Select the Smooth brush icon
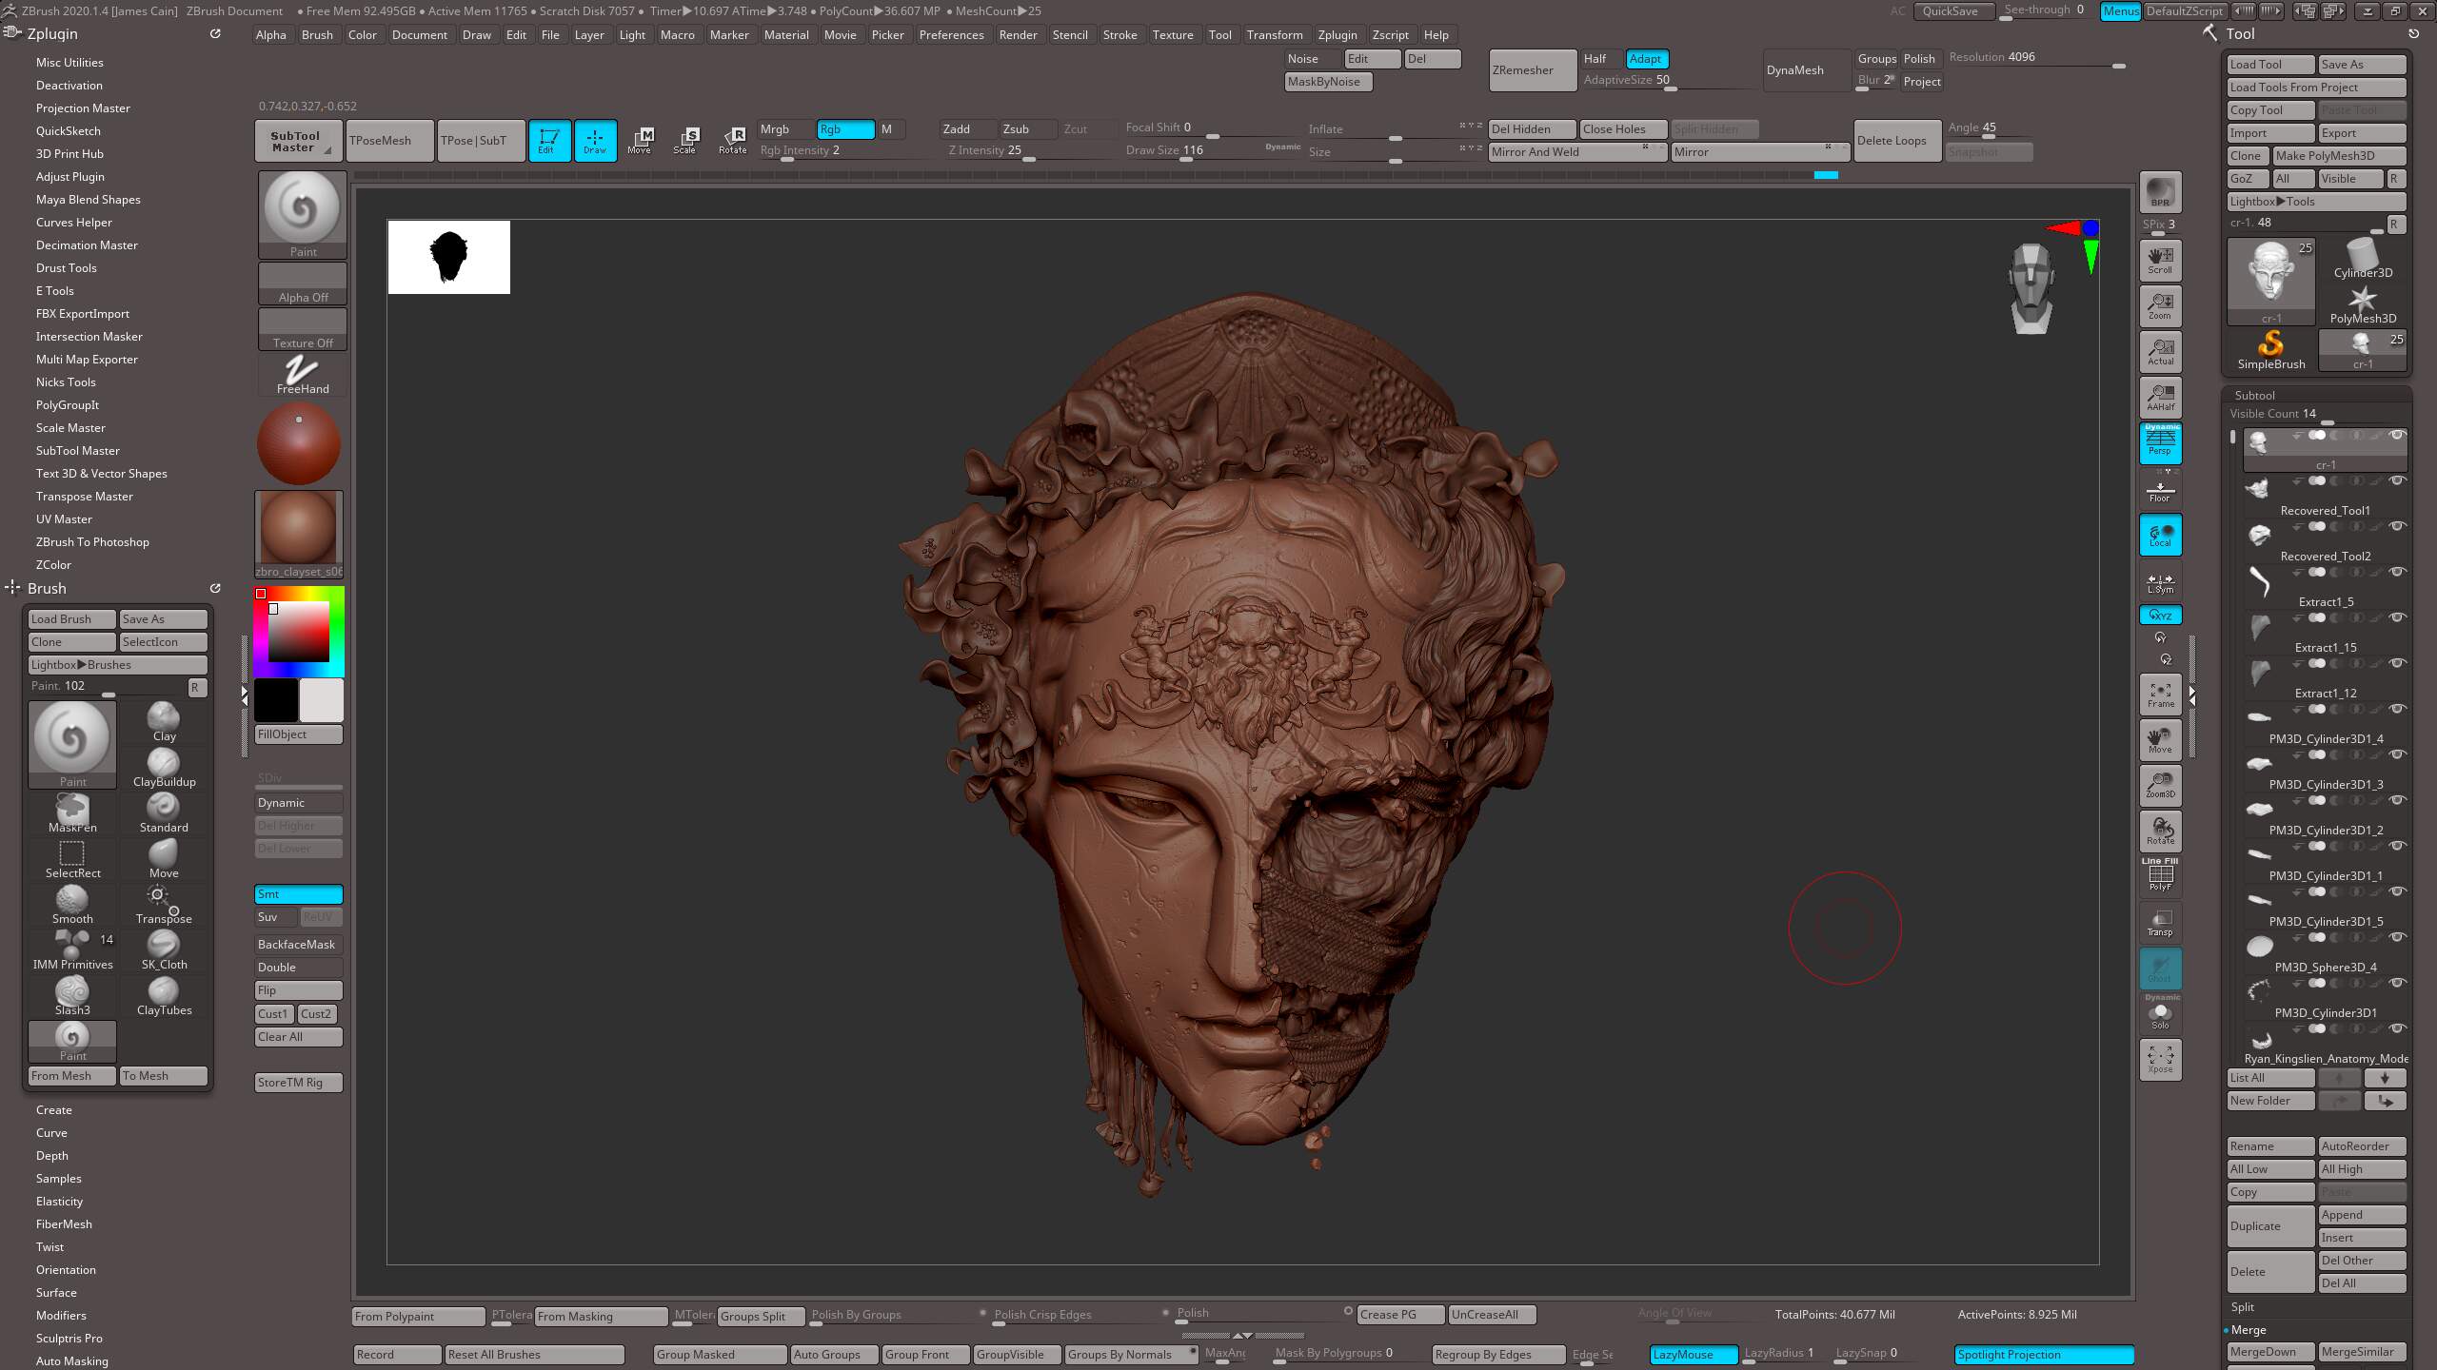Viewport: 2437px width, 1370px height. coord(72,904)
